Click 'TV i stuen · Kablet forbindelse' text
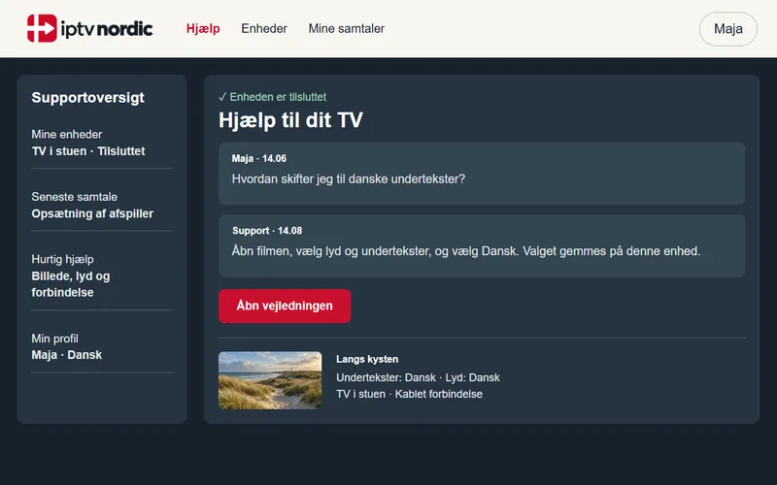The height and width of the screenshot is (485, 777). click(409, 394)
